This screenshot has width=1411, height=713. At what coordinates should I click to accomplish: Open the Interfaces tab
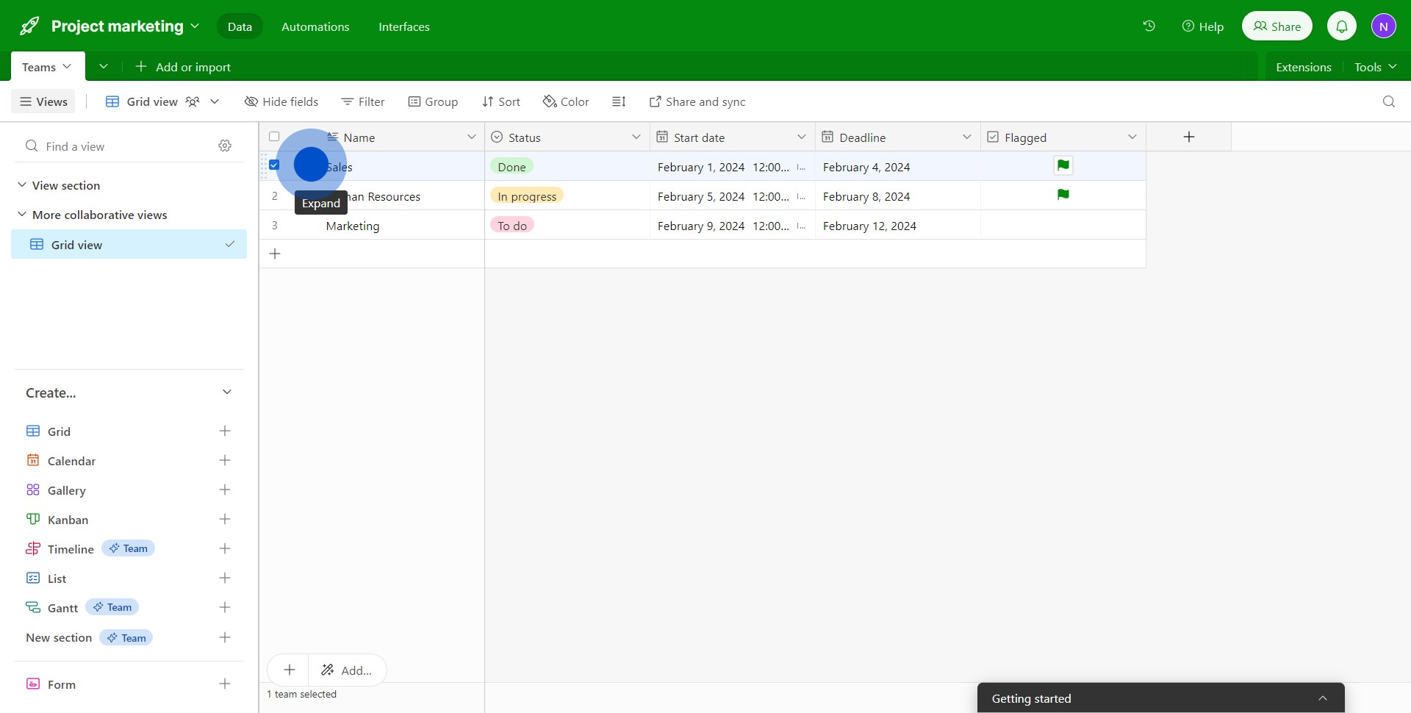pos(403,26)
